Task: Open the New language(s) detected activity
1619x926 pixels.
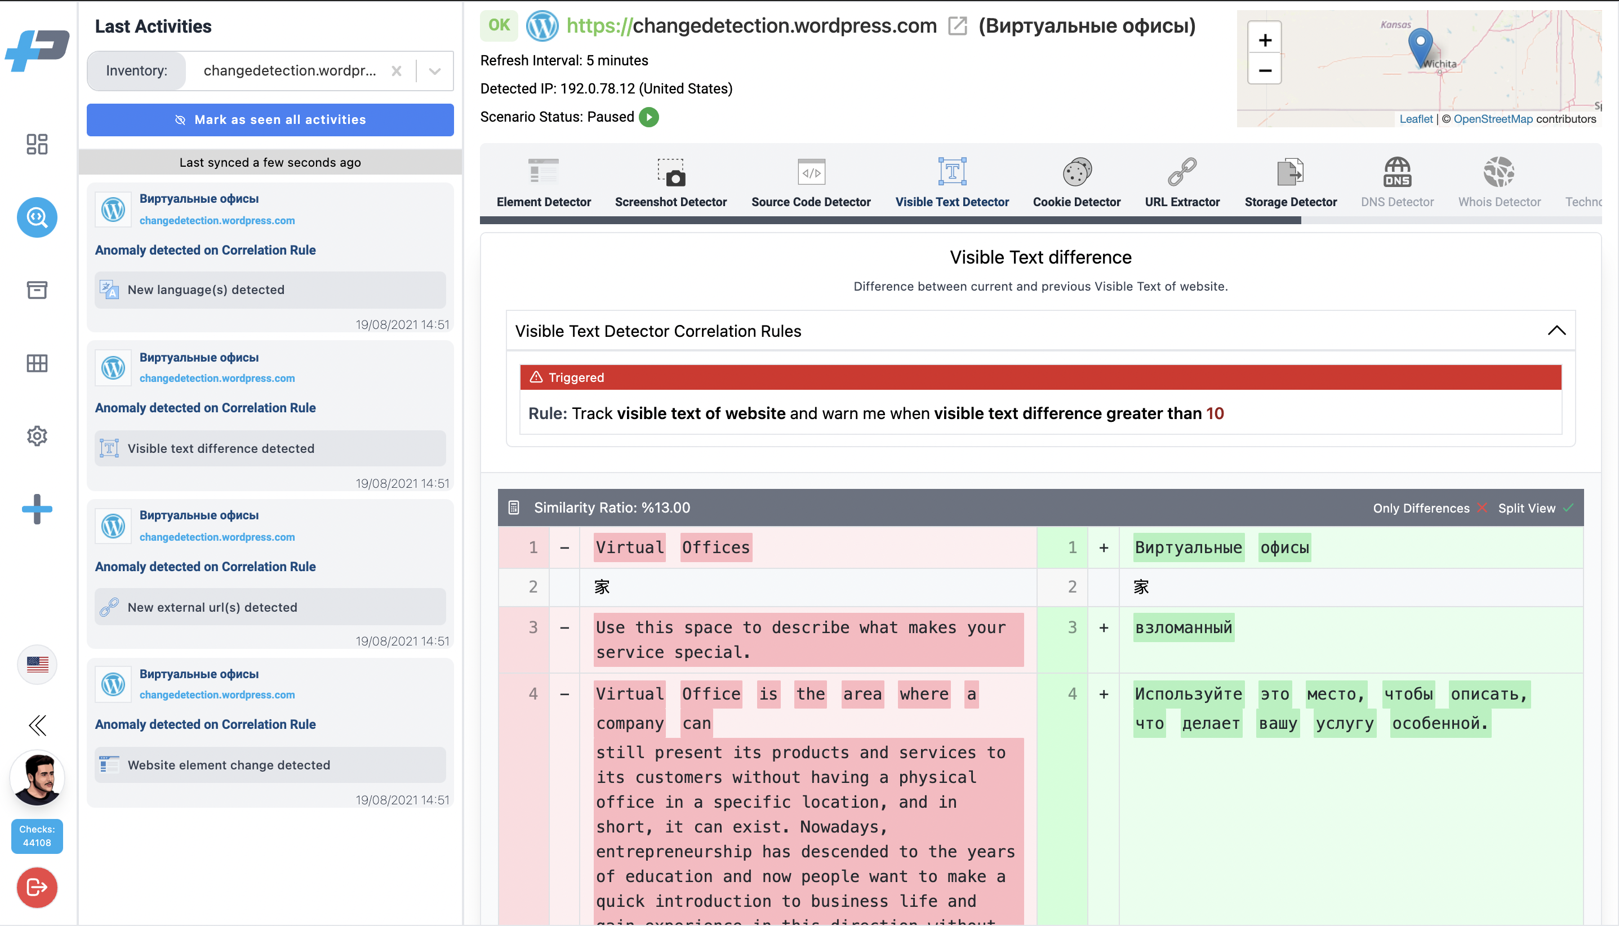Action: [x=270, y=290]
